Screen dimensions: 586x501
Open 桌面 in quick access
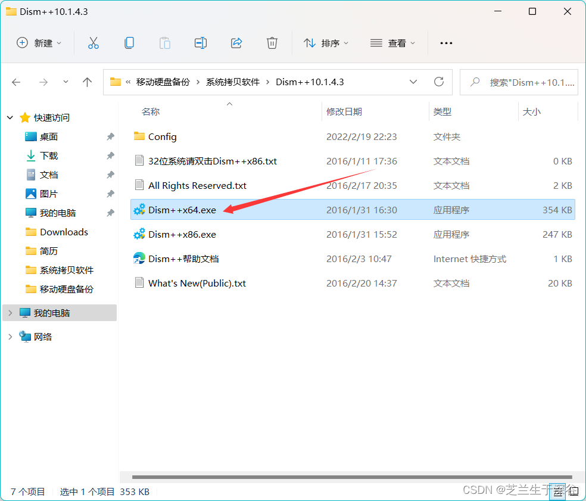[x=49, y=137]
